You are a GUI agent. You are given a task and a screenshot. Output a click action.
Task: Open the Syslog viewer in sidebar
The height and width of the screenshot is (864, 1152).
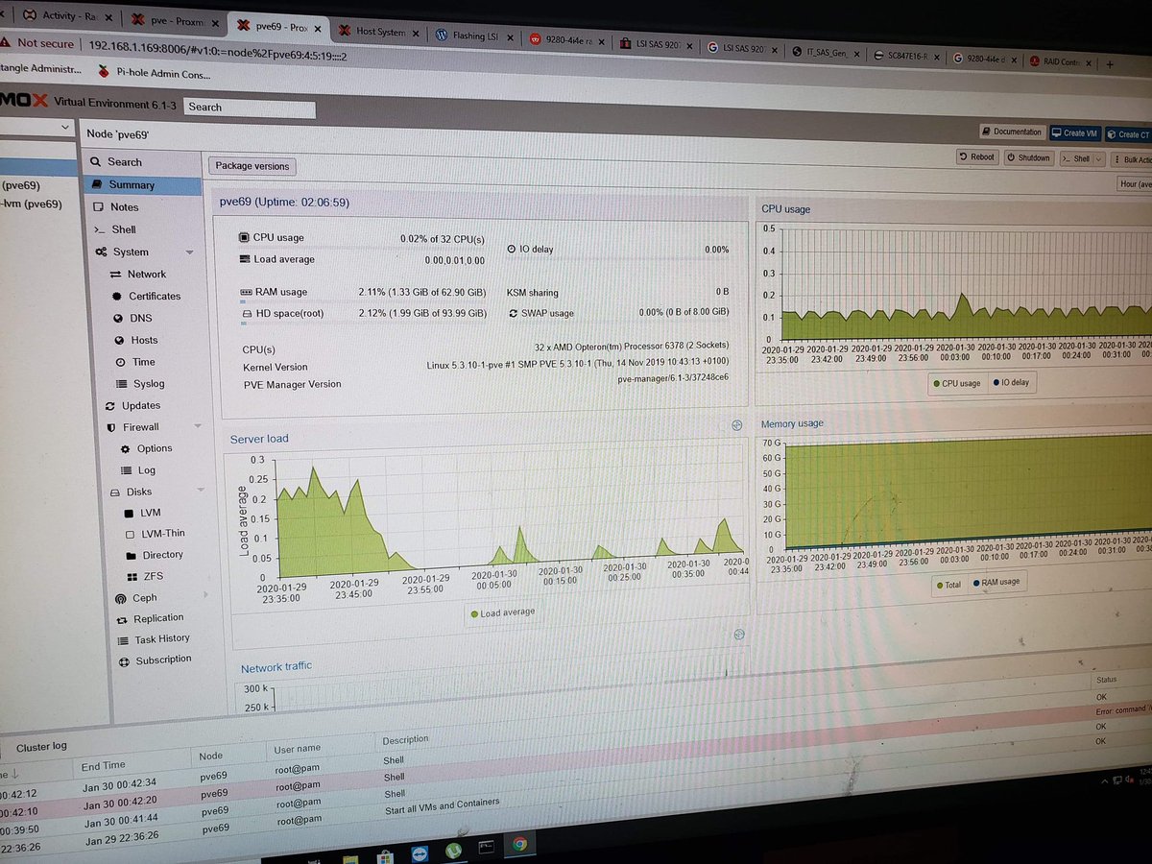pos(149,384)
